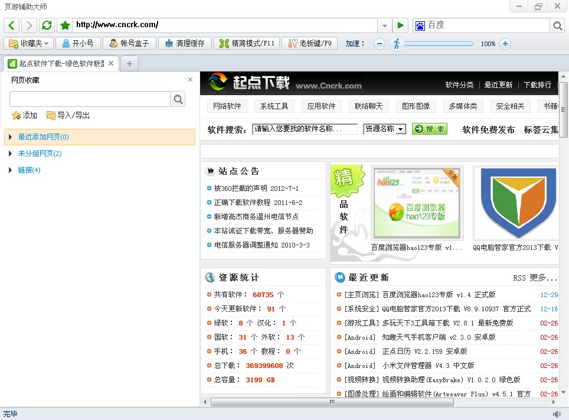Image resolution: width=569 pixels, height=420 pixels.
Task: Activate the 老板键/F9 boss key
Action: [309, 44]
